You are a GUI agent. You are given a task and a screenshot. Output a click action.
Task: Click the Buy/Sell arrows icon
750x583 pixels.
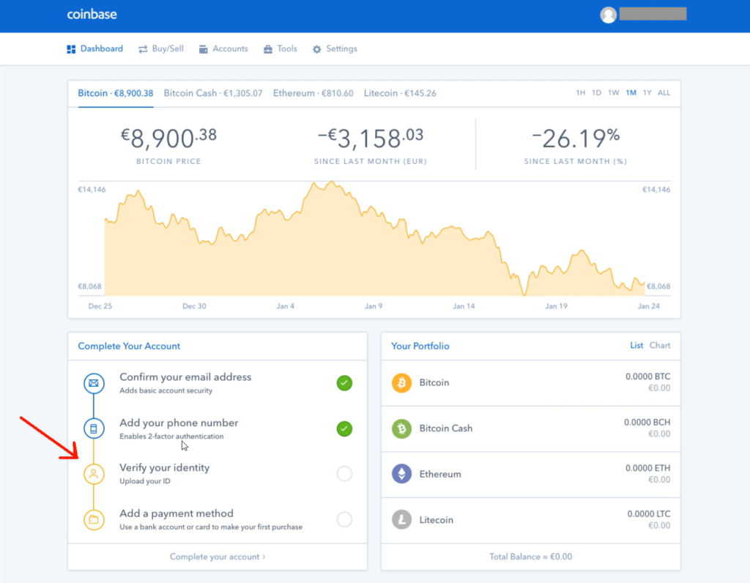(x=143, y=49)
